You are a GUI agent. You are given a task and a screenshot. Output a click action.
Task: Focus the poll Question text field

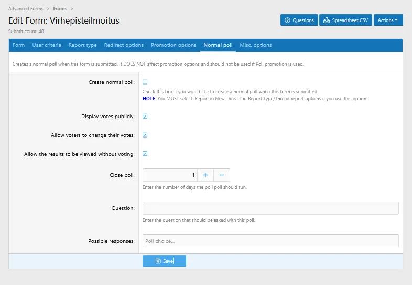click(270, 208)
